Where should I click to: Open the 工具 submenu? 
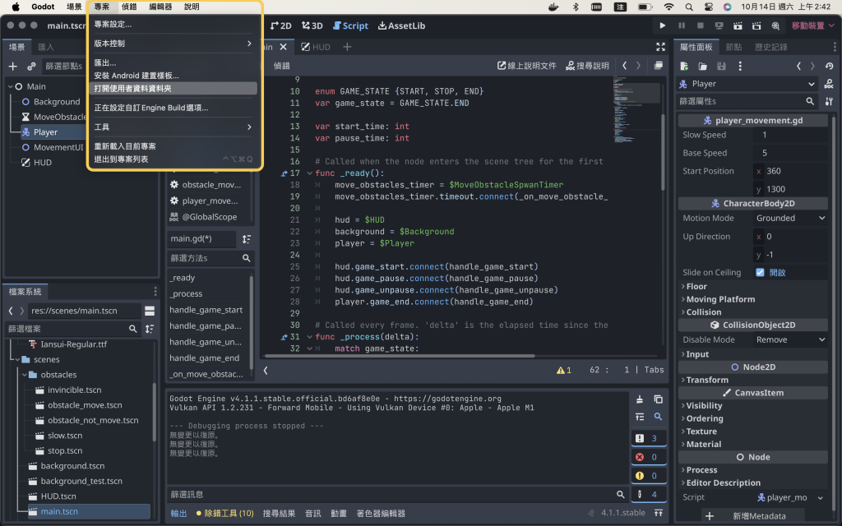(173, 127)
